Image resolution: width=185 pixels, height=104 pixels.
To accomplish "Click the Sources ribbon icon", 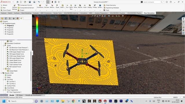I will 47,6.
